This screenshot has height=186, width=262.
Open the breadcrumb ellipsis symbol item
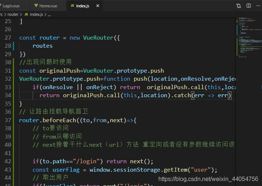[49, 15]
